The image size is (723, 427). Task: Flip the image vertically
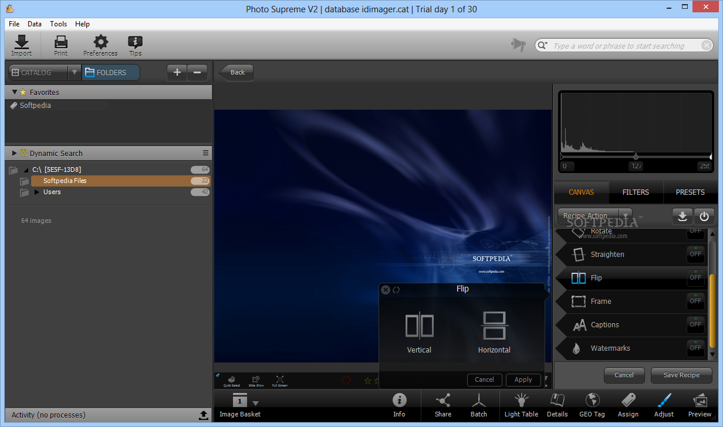419,333
